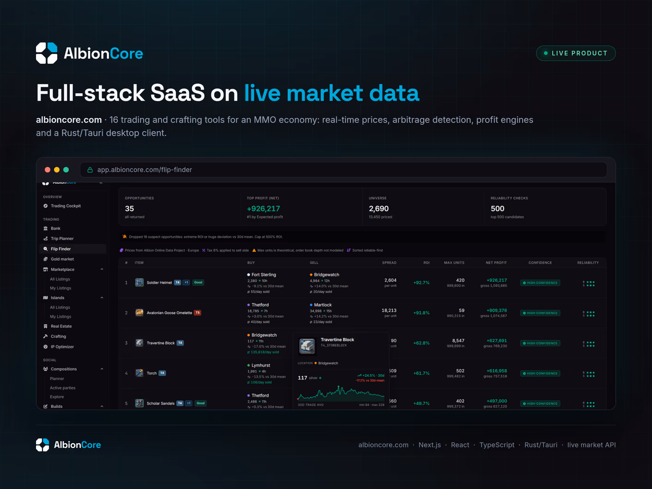
Task: Click the percent icon beside Tax 8% note
Action: 204,250
